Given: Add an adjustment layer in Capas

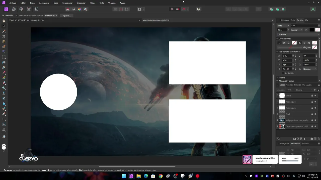Looking at the screenshot, I should 298,139.
